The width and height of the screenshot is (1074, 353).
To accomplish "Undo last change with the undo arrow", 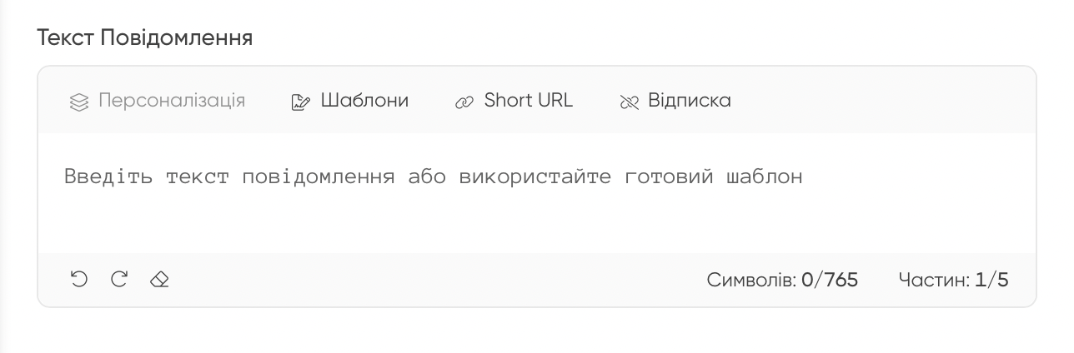I will pyautogui.click(x=78, y=279).
